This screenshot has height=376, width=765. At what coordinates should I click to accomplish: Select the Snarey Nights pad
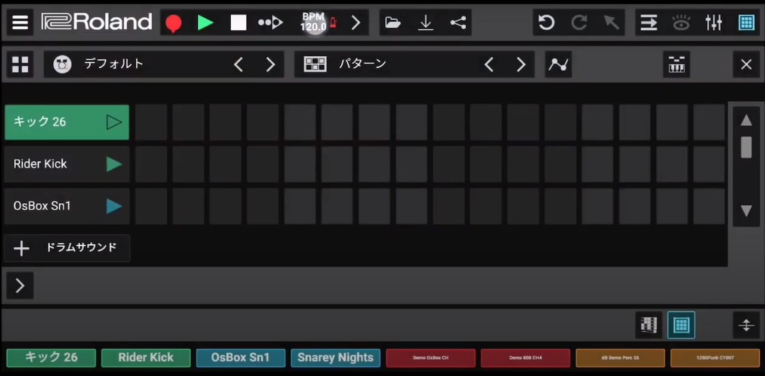pos(335,357)
